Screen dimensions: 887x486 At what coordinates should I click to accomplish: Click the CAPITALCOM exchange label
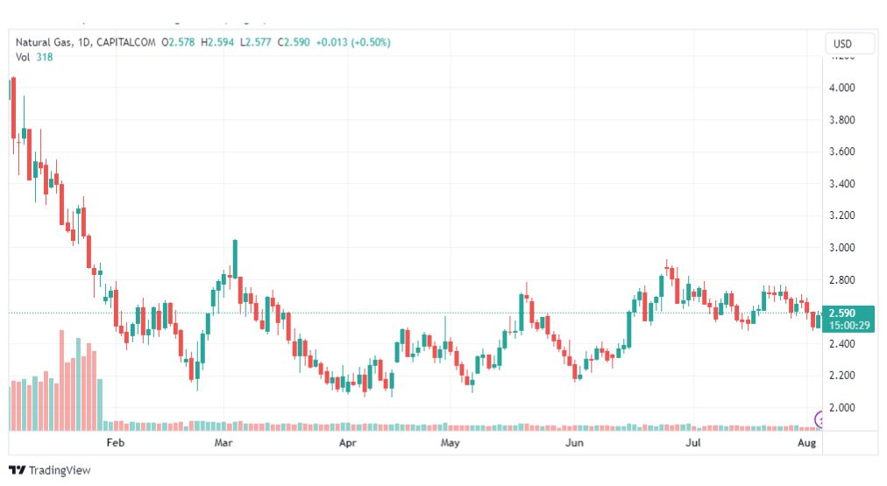click(125, 42)
